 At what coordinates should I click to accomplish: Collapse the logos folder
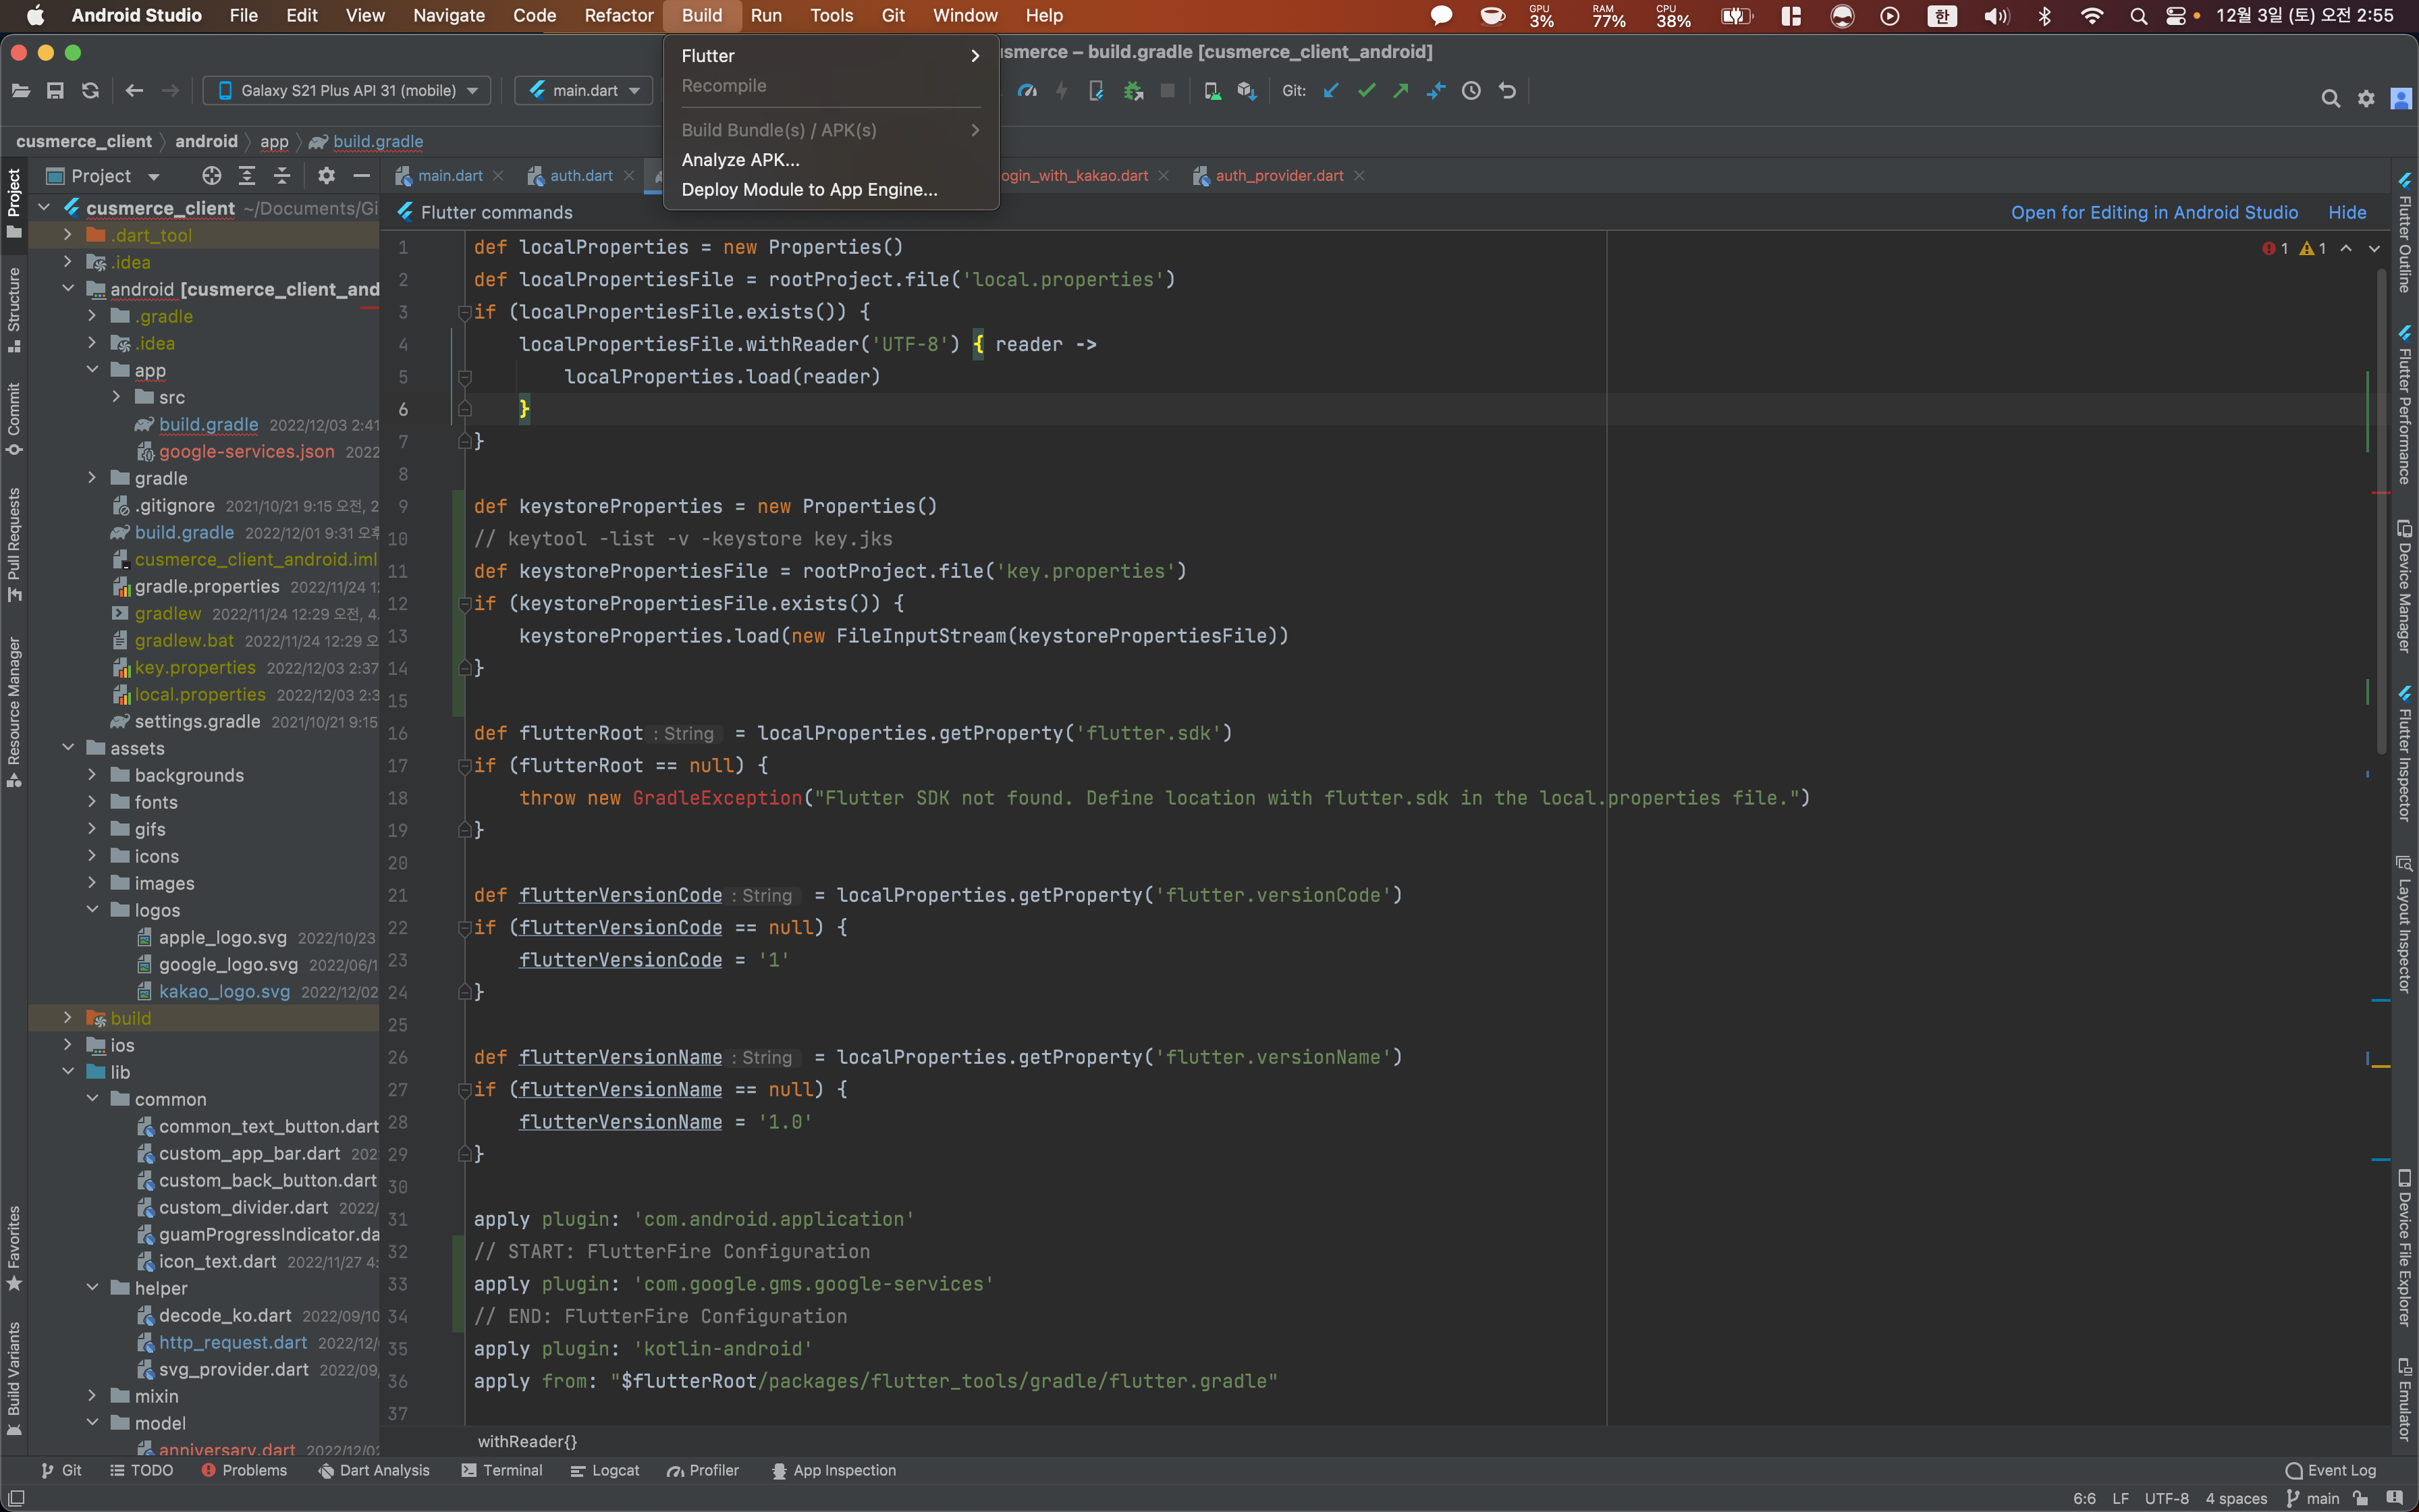[x=92, y=910]
